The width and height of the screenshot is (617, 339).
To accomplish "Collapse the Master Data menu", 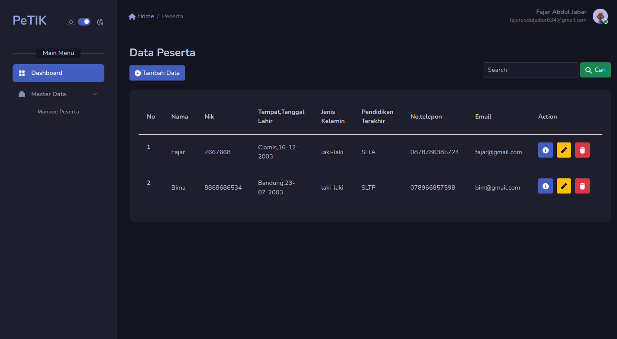I will pyautogui.click(x=48, y=94).
